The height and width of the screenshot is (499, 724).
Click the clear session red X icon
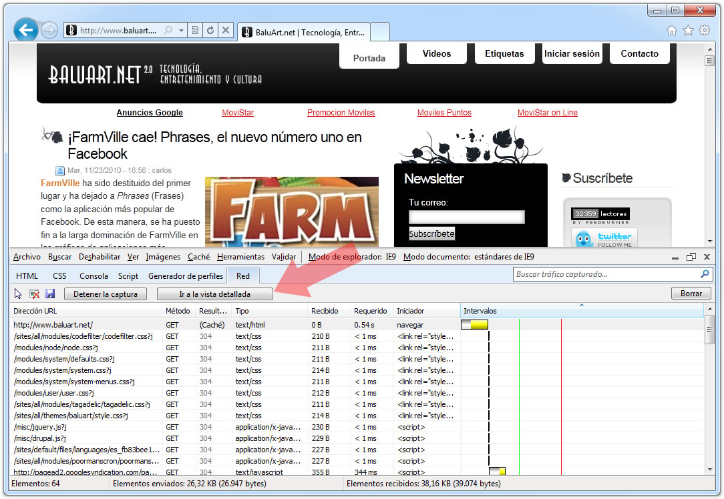[x=34, y=294]
